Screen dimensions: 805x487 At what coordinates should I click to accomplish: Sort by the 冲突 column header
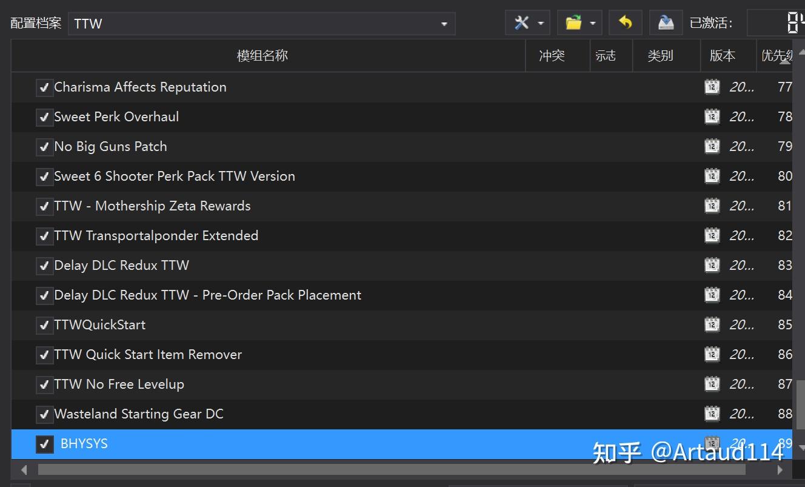click(x=558, y=56)
